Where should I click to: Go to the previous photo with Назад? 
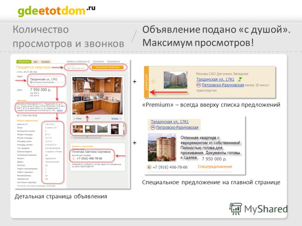pos(78,119)
